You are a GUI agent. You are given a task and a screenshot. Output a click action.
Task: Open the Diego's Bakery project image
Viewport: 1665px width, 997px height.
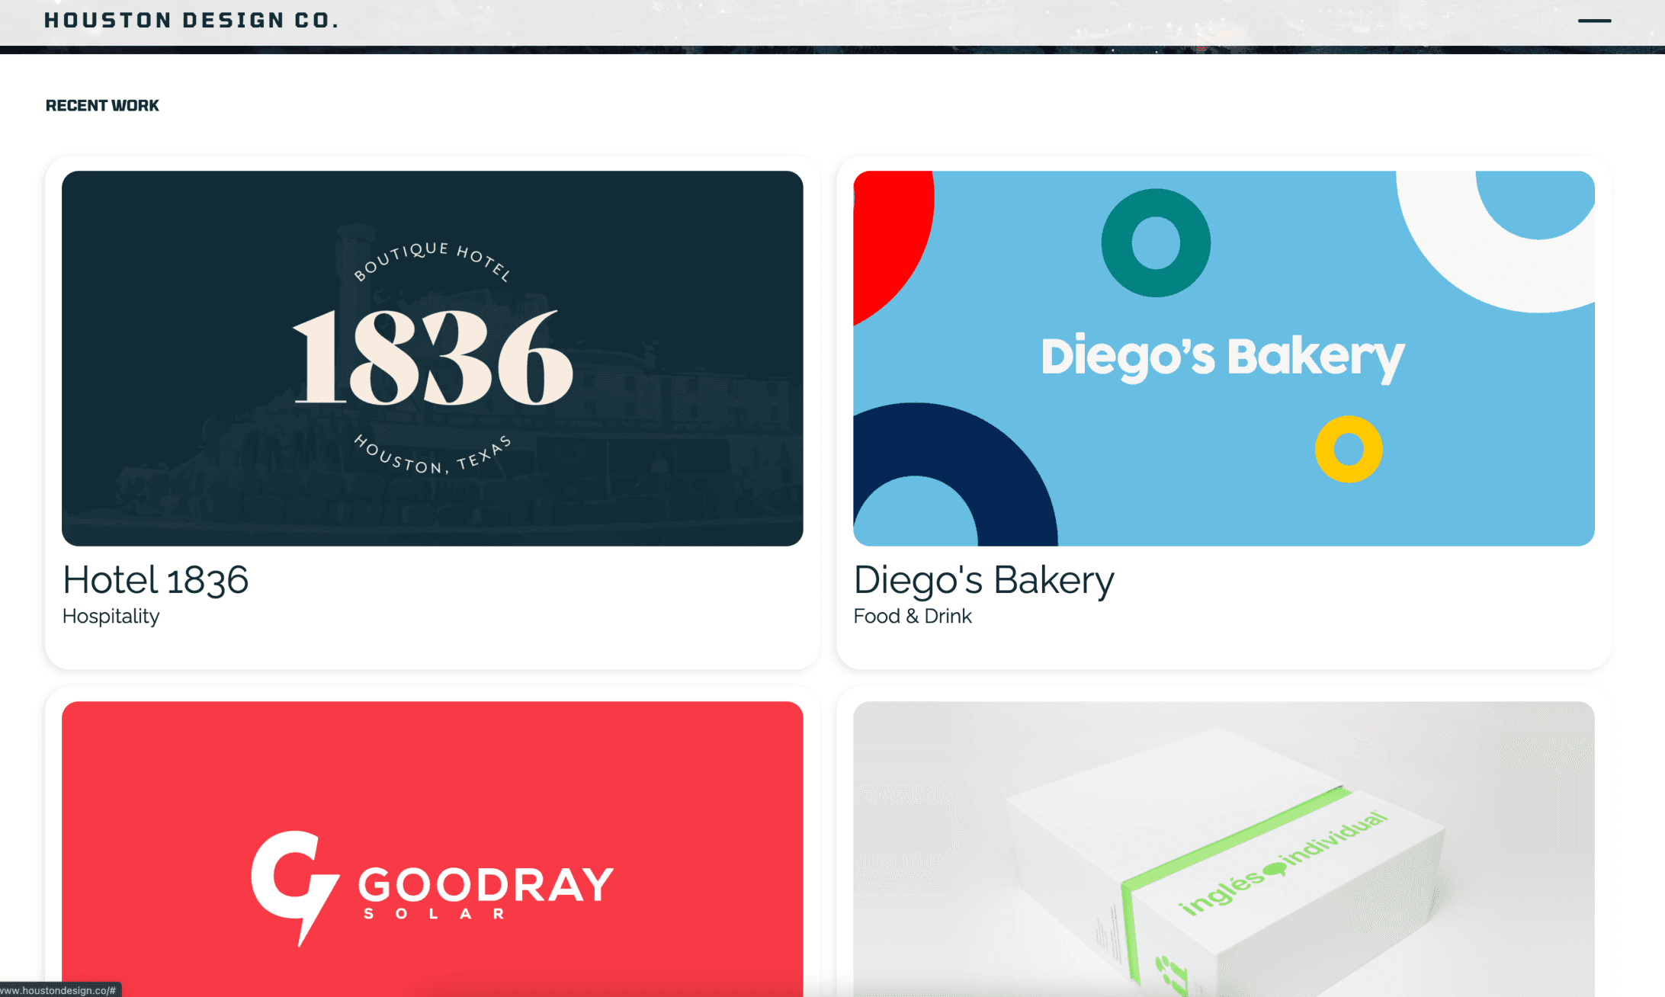coord(1224,358)
